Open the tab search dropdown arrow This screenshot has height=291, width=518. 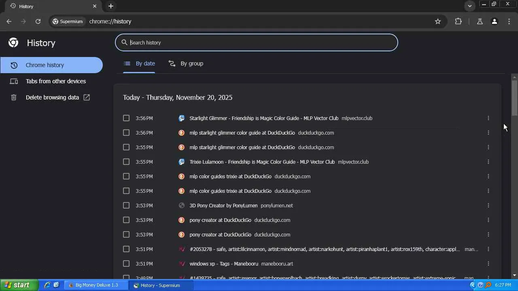tap(470, 6)
